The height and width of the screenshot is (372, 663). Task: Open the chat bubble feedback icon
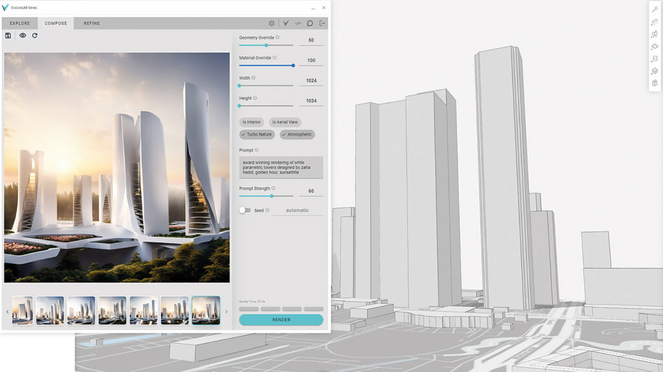[310, 23]
